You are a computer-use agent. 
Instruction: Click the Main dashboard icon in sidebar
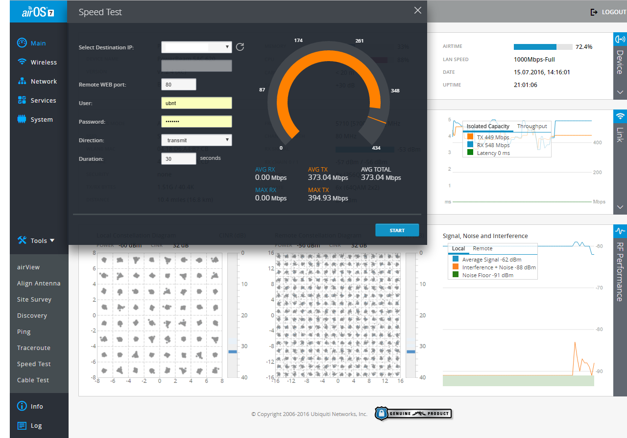click(x=22, y=43)
